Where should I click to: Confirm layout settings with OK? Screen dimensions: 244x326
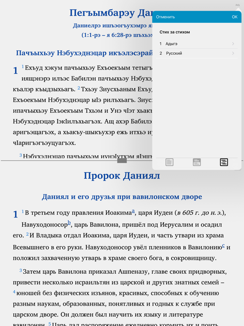234,17
